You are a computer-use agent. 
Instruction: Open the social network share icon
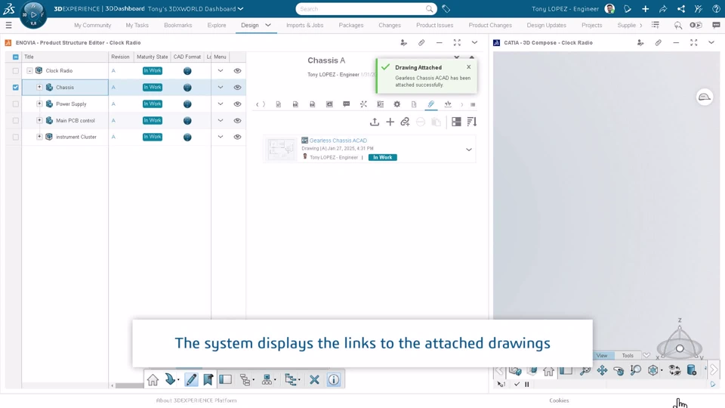681,9
